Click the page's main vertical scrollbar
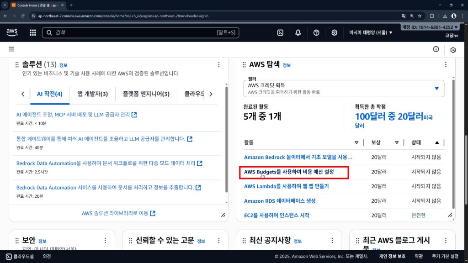This screenshot has height=263, width=468. 466,170
